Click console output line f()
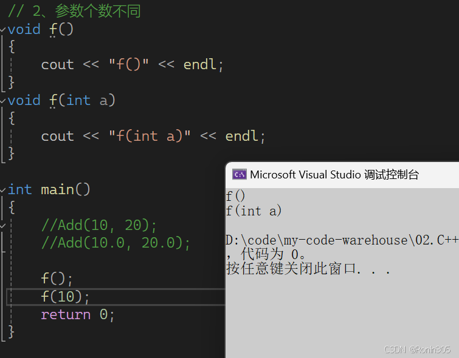 (235, 196)
